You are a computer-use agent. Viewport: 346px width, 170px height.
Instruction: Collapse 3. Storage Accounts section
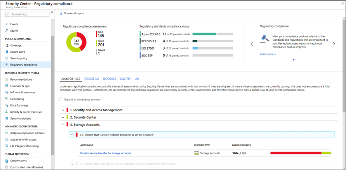[x=63, y=124]
